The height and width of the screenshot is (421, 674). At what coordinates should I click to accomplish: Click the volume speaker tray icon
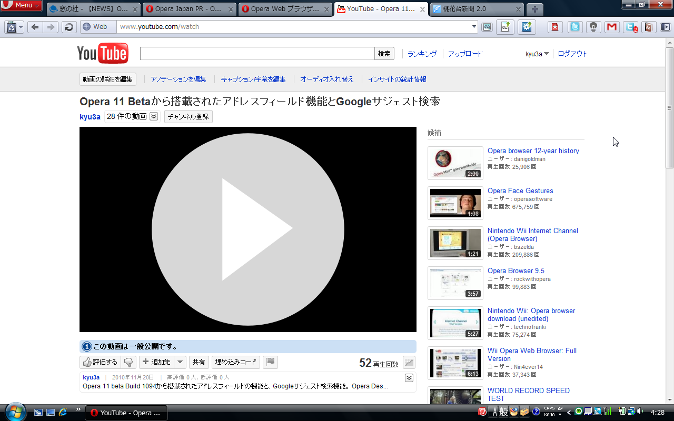coord(640,412)
